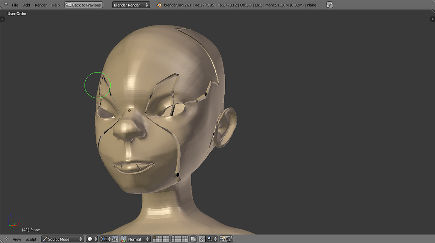Click the "Ob:1-3" object count
The width and height of the screenshot is (435, 243).
point(246,5)
